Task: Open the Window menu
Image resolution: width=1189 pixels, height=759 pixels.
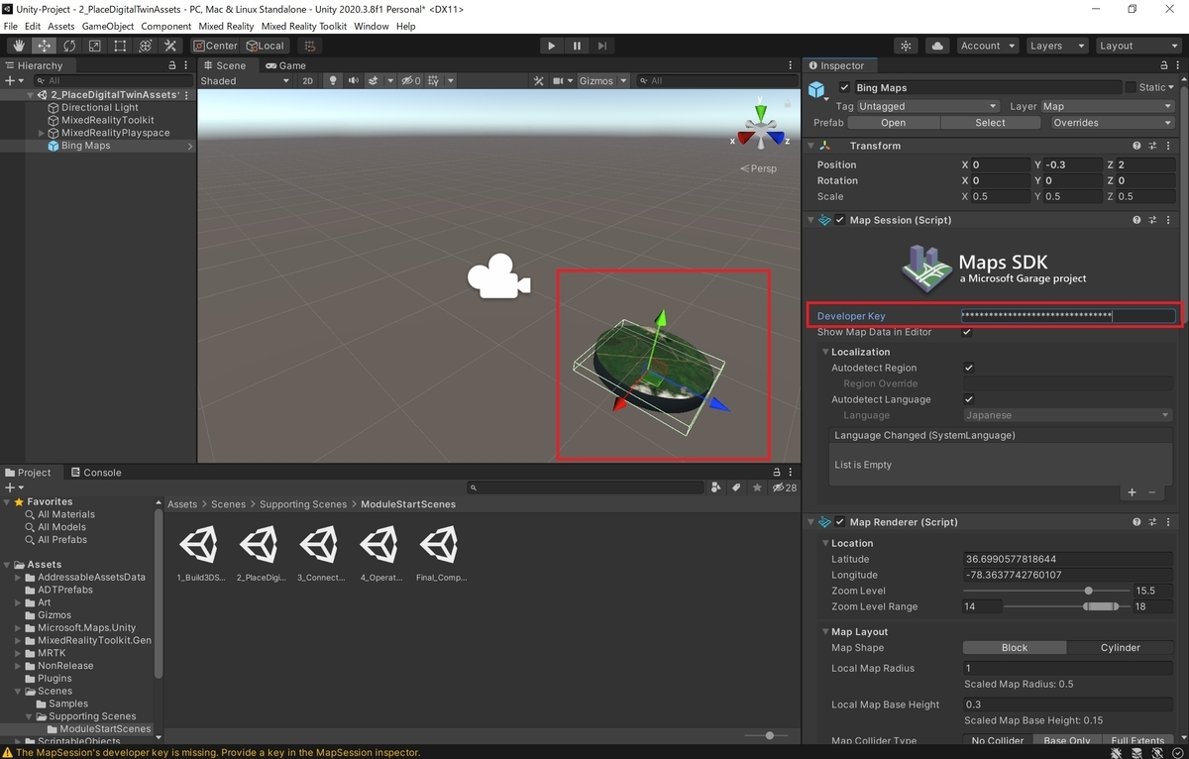Action: coord(371,26)
